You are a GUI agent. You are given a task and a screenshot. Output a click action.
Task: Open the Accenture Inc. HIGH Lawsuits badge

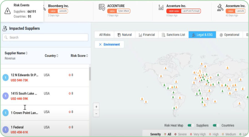click(x=235, y=11)
